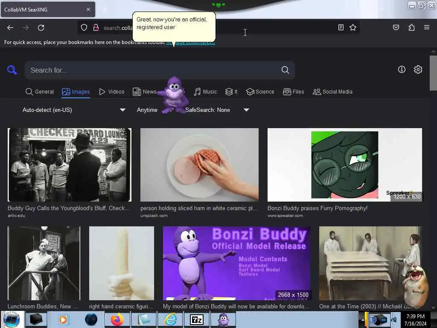This screenshot has width=437, height=328.
Task: Open person holding sliced ham result title
Action: (199, 208)
